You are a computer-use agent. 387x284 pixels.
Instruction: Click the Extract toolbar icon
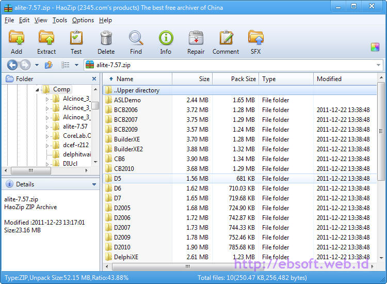click(x=46, y=38)
